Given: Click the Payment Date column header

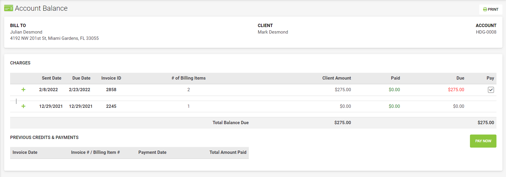Looking at the screenshot, I should click(x=152, y=152).
